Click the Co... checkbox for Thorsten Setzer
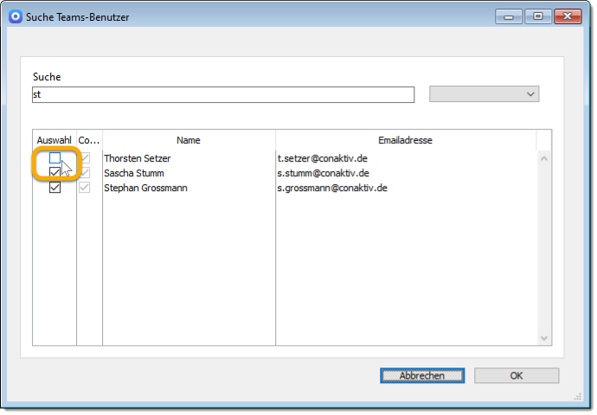This screenshot has height=415, width=597. 85,158
